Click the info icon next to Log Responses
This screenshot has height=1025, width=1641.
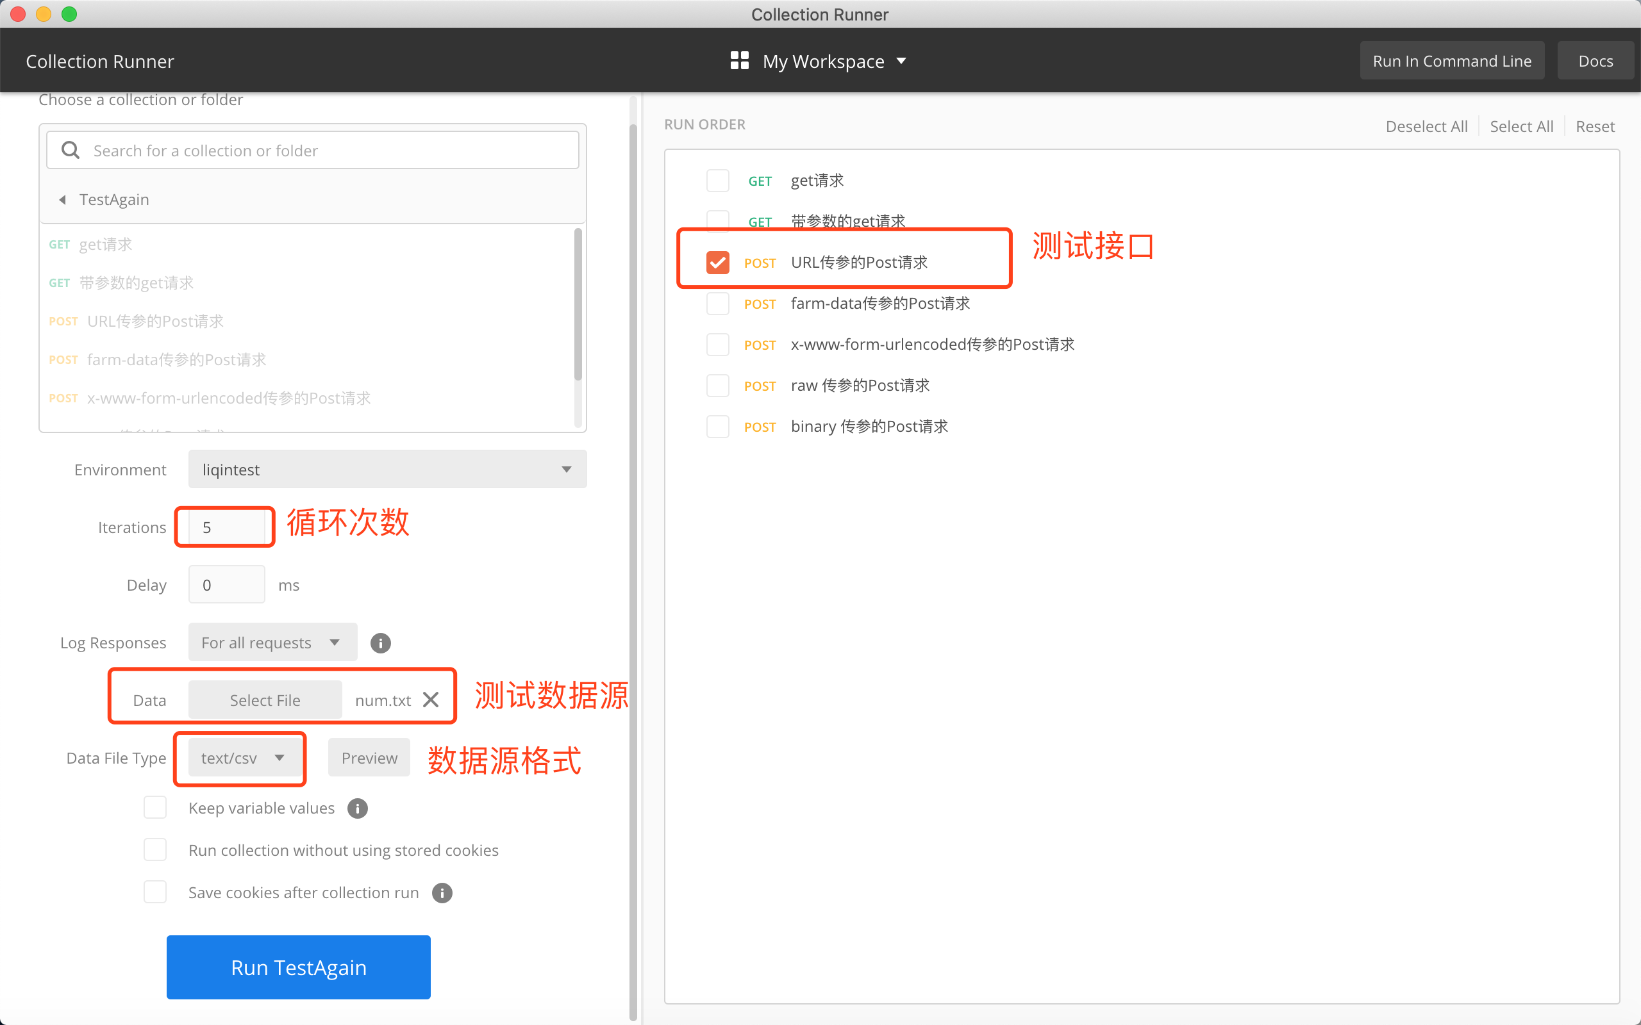click(x=380, y=643)
